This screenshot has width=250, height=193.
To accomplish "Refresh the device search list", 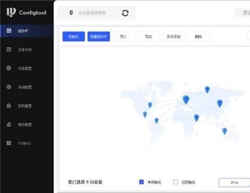I will coord(125,13).
